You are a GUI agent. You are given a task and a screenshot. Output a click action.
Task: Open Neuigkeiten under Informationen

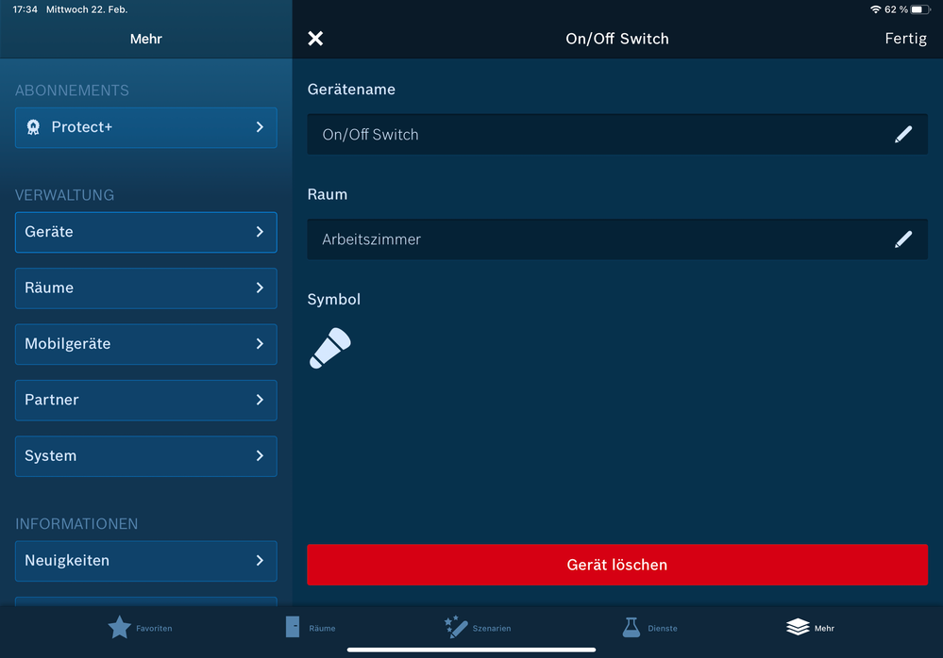click(145, 561)
